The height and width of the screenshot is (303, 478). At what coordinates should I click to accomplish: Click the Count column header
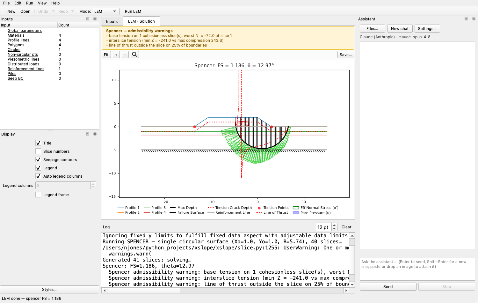tap(78, 25)
